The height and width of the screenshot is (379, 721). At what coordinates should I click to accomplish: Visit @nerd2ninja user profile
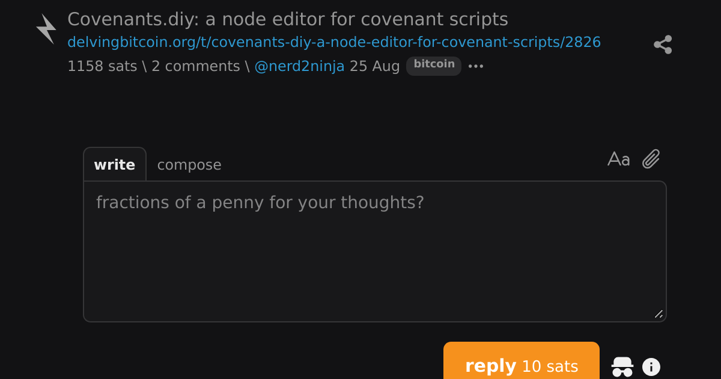point(299,66)
